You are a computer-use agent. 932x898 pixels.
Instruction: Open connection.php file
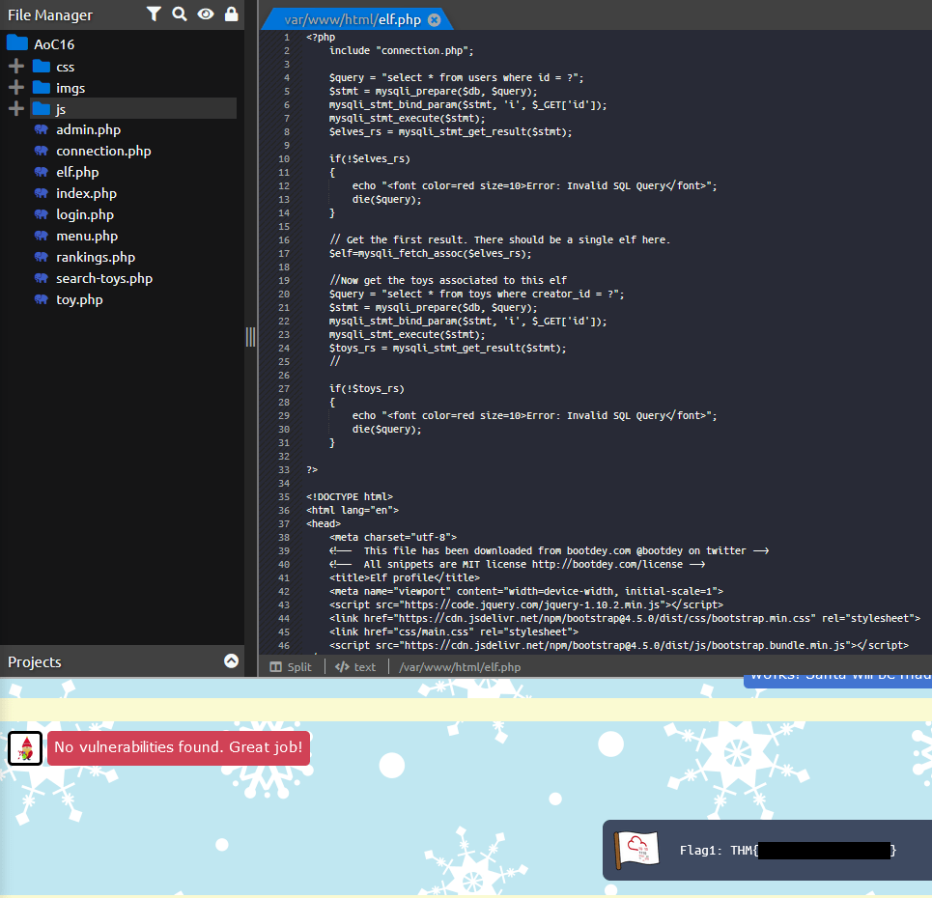(x=103, y=151)
